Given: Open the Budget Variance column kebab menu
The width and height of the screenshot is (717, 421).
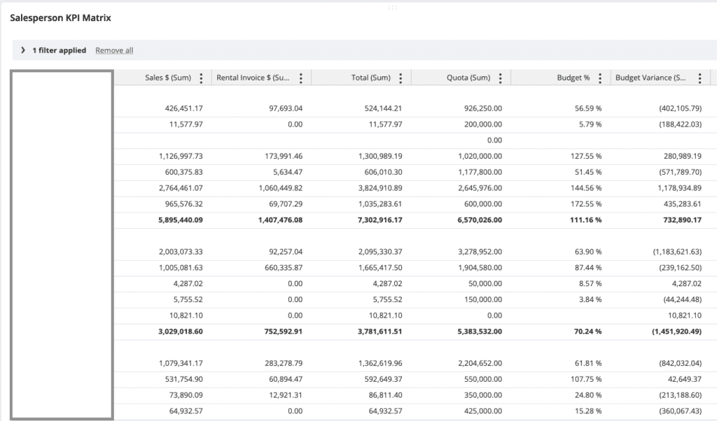Looking at the screenshot, I should pos(699,78).
